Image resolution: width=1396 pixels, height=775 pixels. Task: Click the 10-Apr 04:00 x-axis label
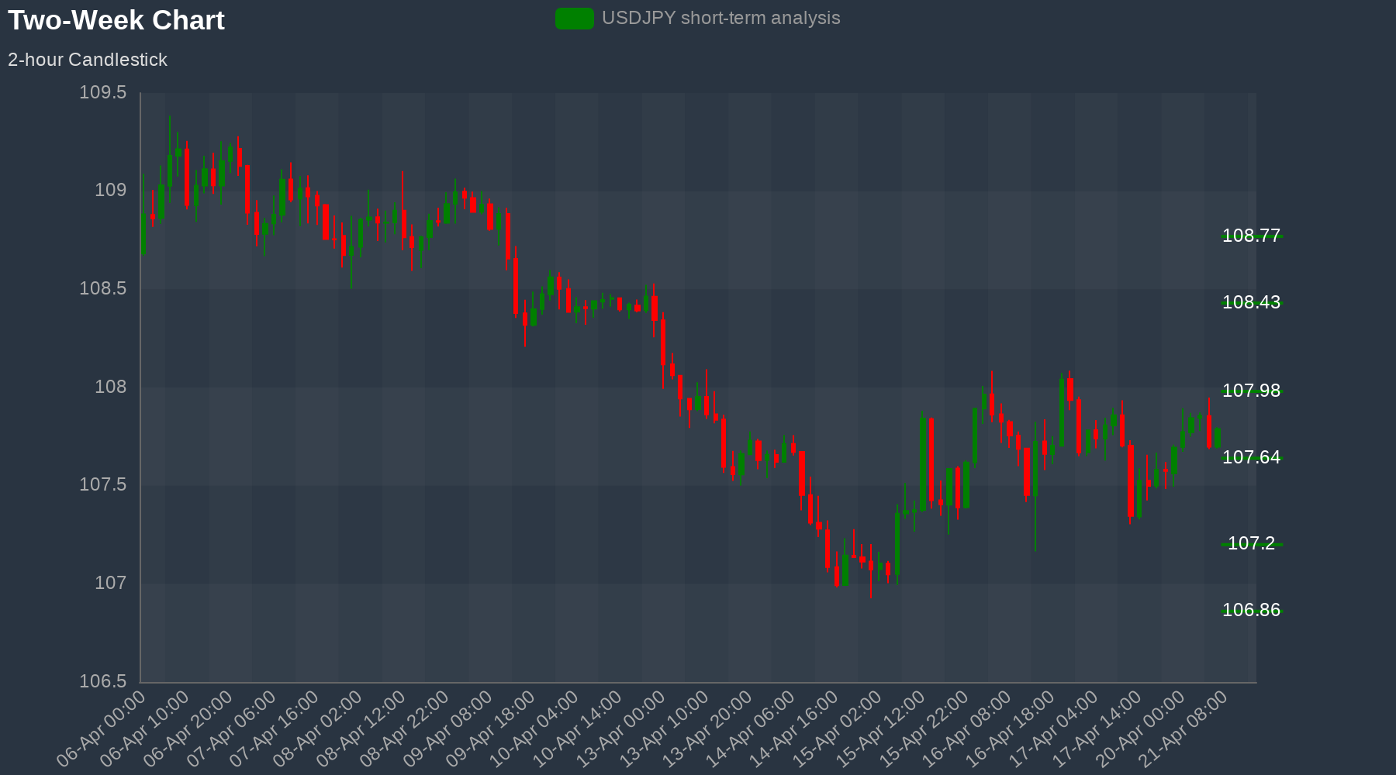point(535,730)
